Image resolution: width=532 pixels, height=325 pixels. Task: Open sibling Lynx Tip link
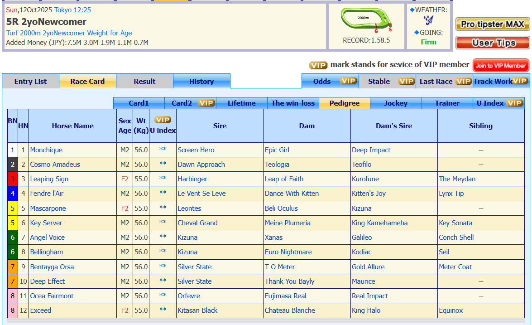coord(451,194)
